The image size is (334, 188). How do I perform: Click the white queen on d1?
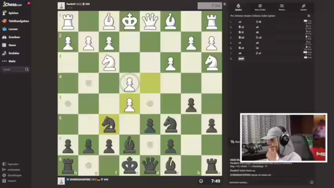(x=150, y=21)
